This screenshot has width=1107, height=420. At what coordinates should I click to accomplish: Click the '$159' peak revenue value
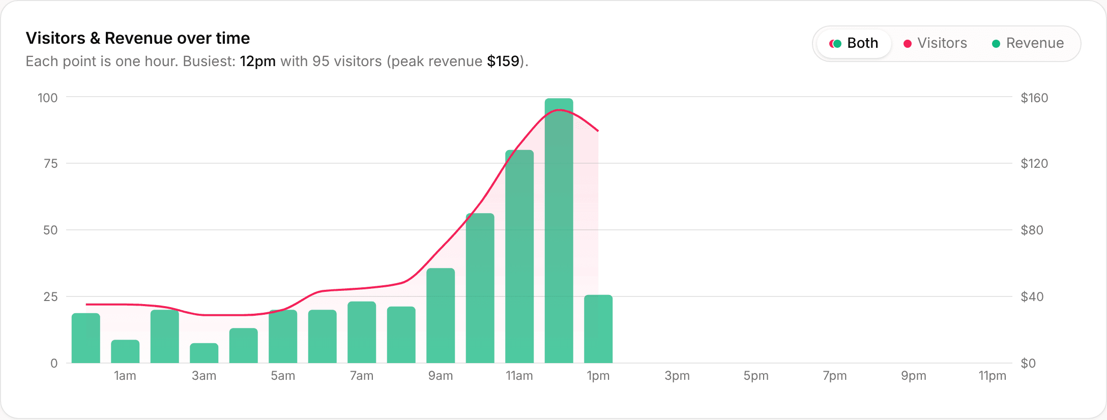503,62
